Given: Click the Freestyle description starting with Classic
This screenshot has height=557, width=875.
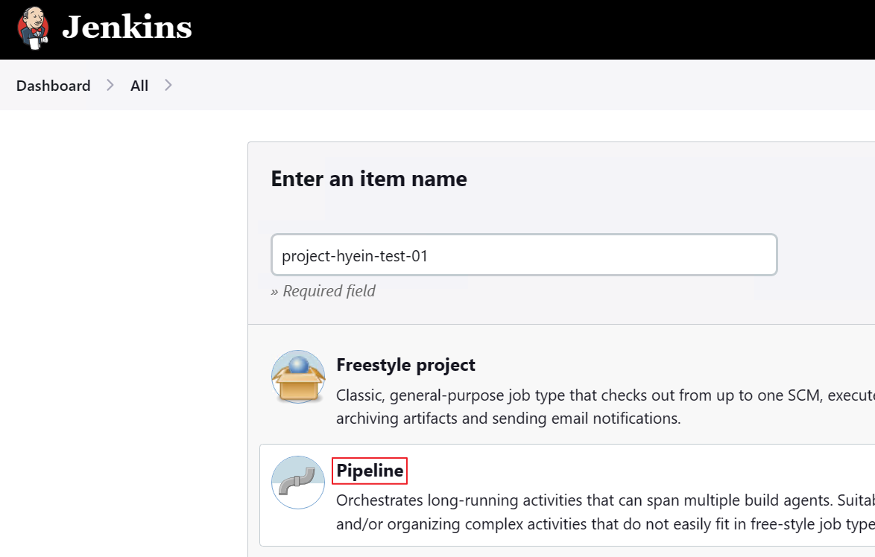Looking at the screenshot, I should [x=605, y=407].
